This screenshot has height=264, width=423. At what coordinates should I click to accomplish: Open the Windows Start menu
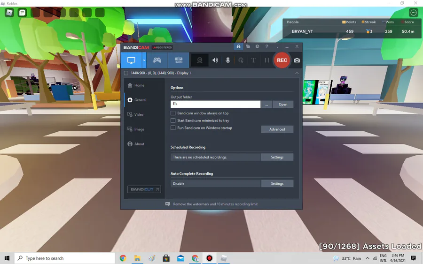click(7, 258)
